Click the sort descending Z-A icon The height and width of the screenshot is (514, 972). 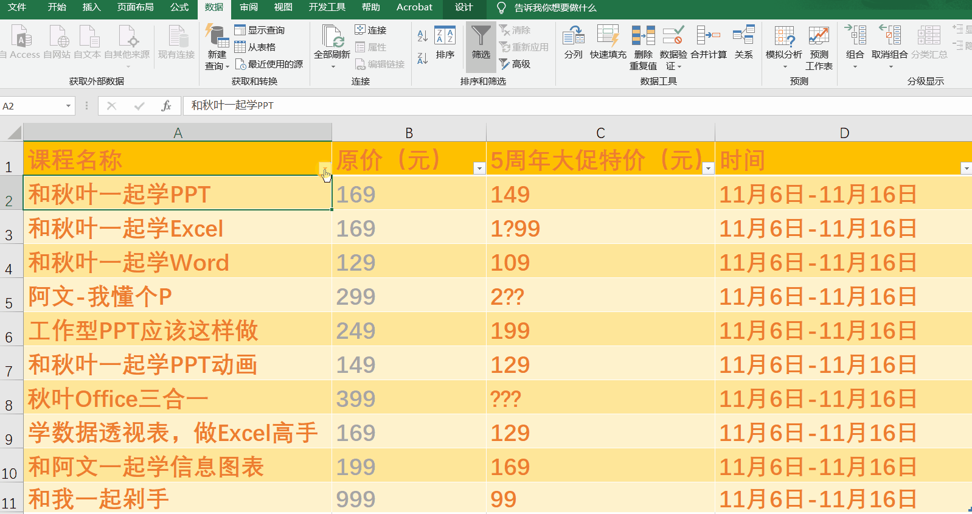click(x=422, y=58)
